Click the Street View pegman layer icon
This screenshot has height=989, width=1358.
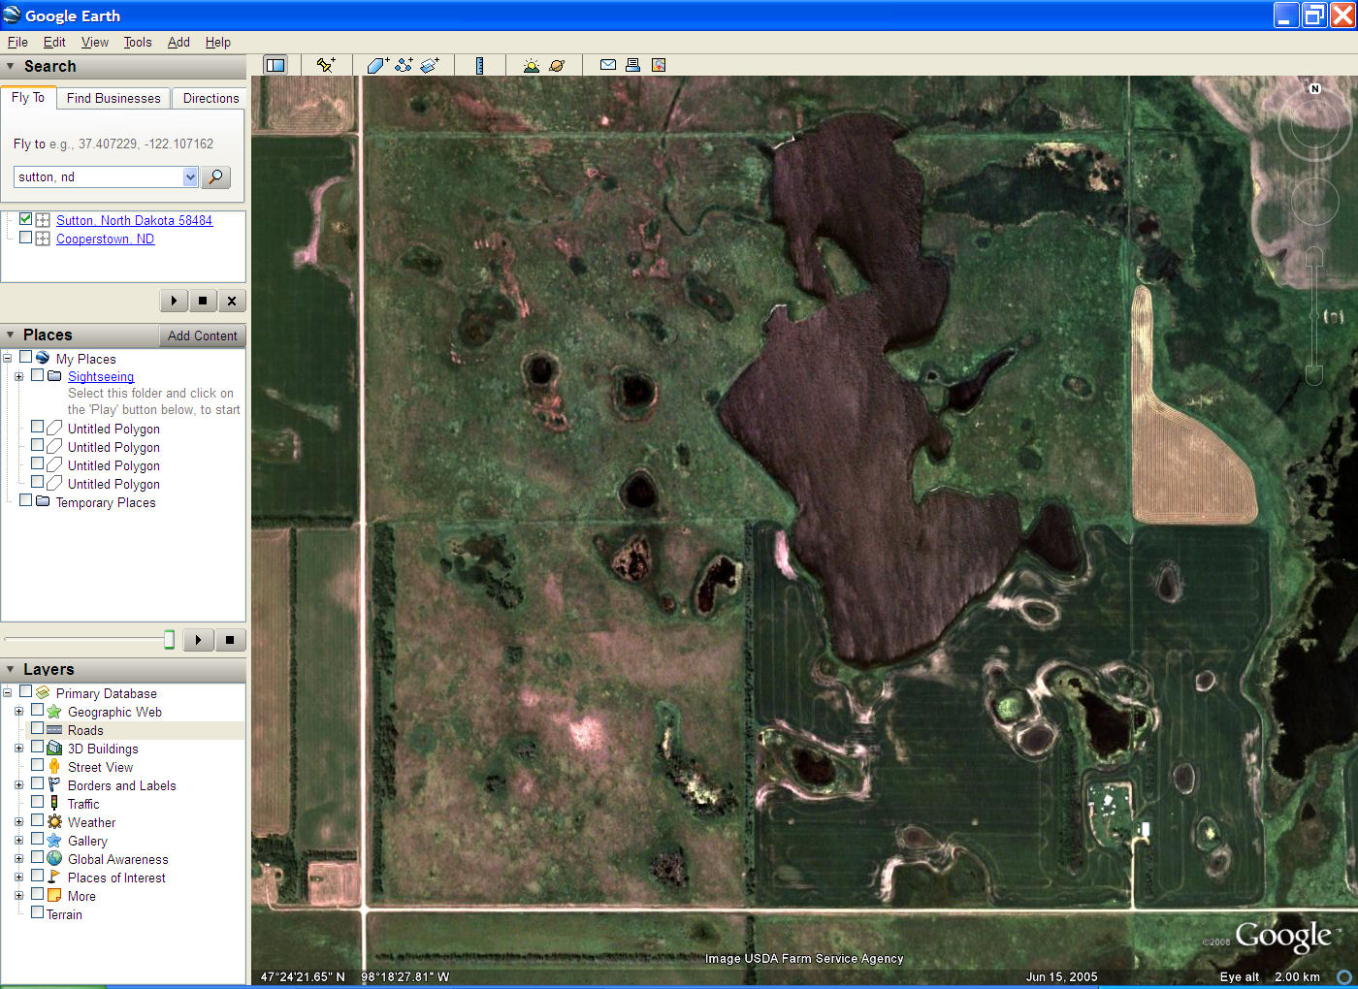54,767
